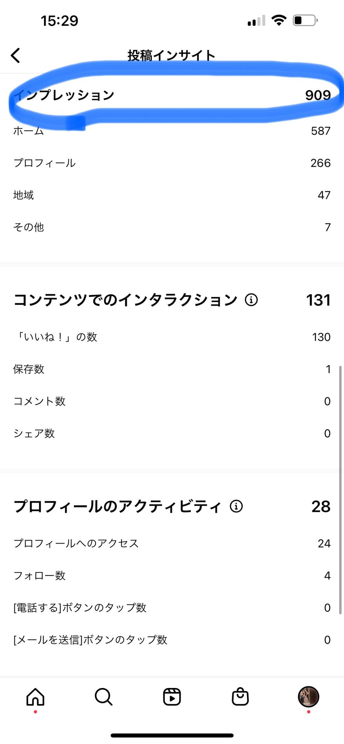Open the Reels tab icon

coord(172,697)
